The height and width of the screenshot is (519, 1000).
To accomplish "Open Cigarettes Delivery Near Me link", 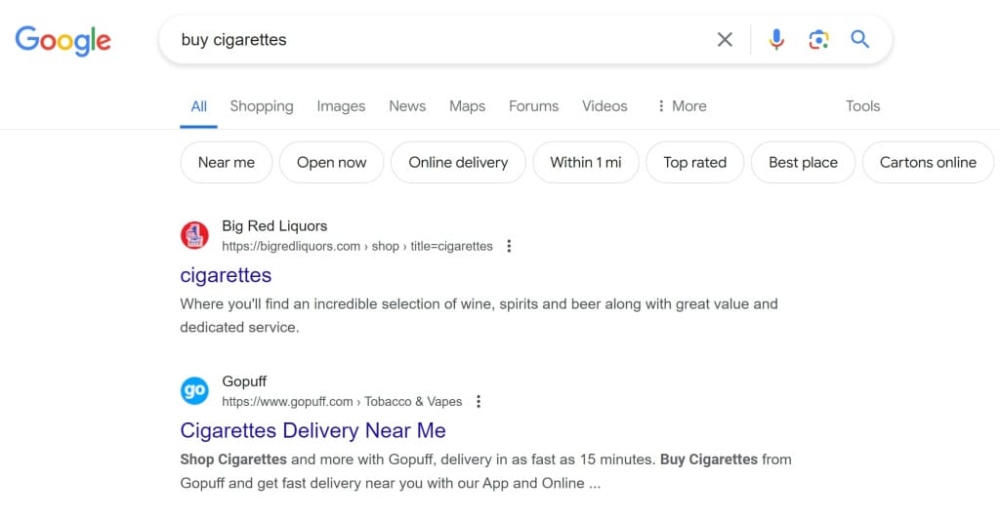I will click(312, 430).
